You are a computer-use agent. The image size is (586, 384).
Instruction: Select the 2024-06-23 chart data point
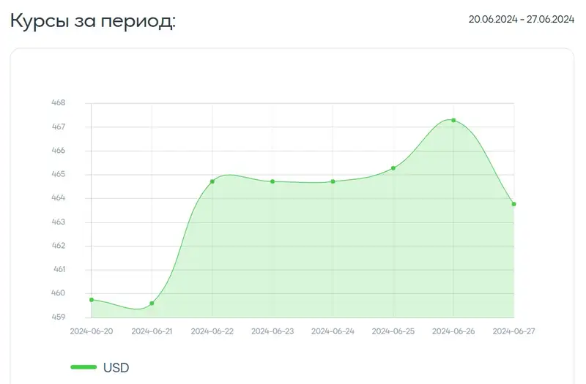[x=272, y=181]
